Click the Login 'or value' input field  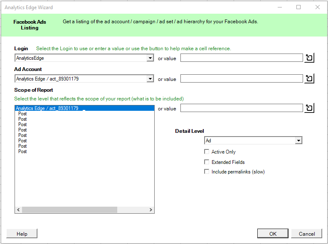[241, 58]
